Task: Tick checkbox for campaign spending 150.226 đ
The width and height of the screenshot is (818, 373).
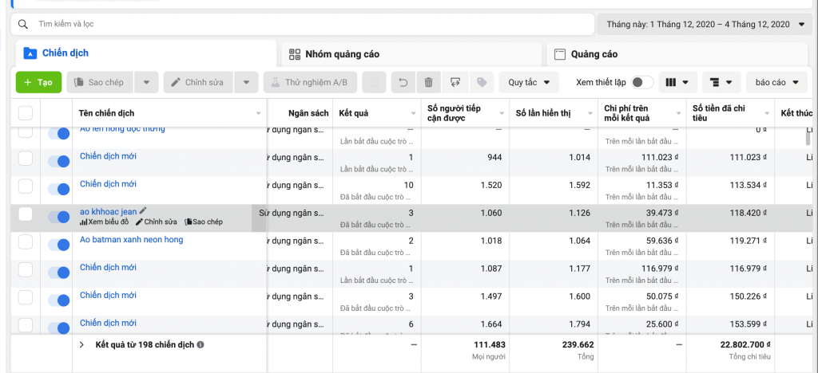Action: (x=26, y=297)
